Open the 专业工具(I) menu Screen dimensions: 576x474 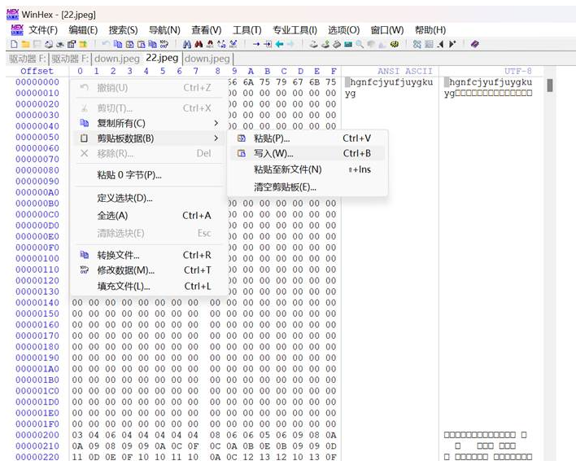pyautogui.click(x=295, y=30)
